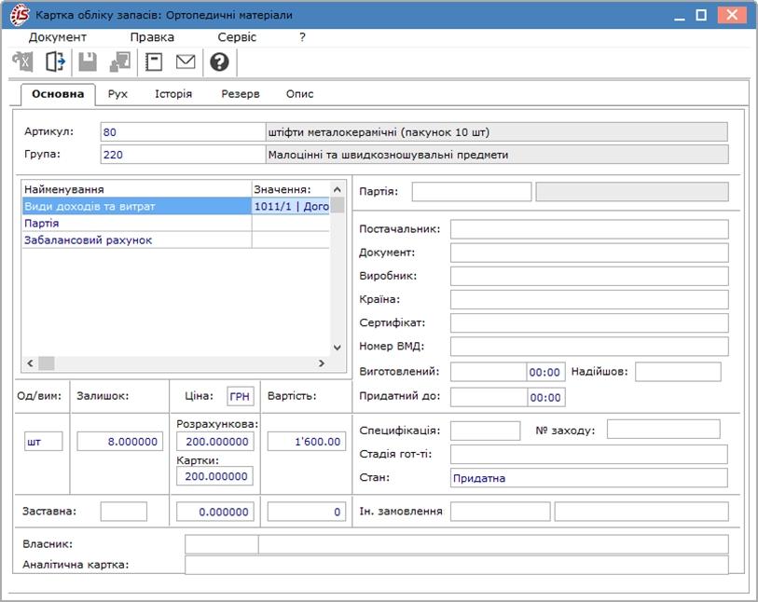Screen dimensions: 758x602
Task: Switch to the Основна tab
Action: pos(58,94)
